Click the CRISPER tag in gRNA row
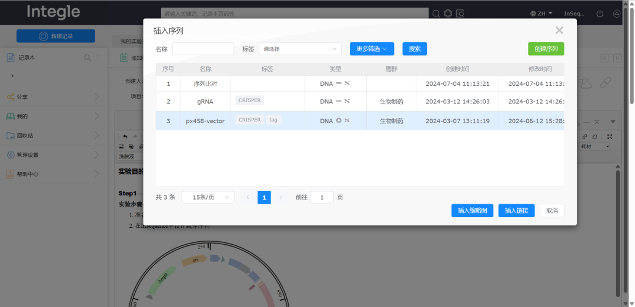 click(x=249, y=100)
